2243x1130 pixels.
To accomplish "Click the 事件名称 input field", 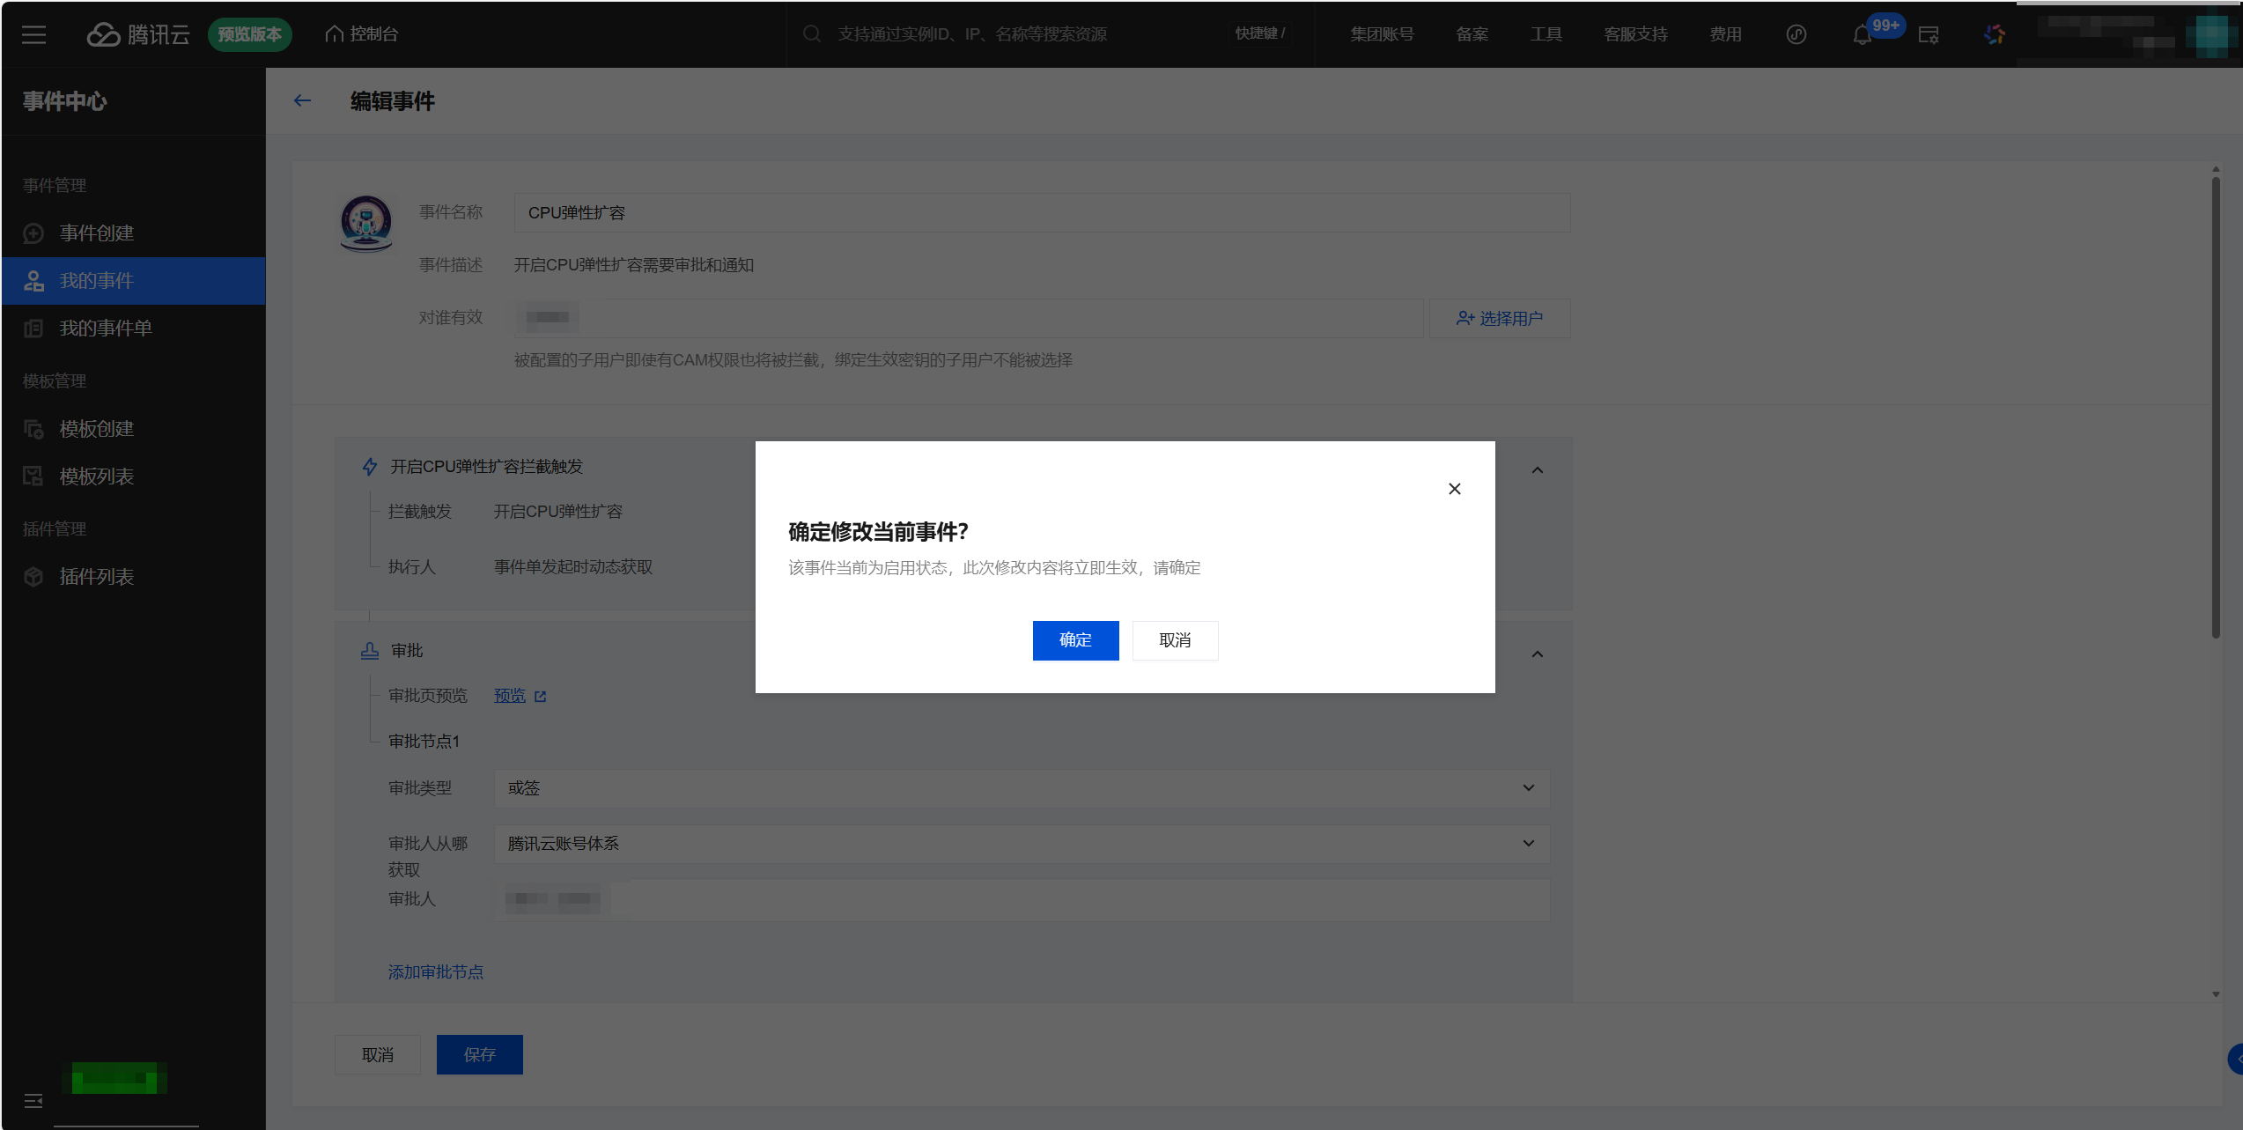I will 1041,213.
